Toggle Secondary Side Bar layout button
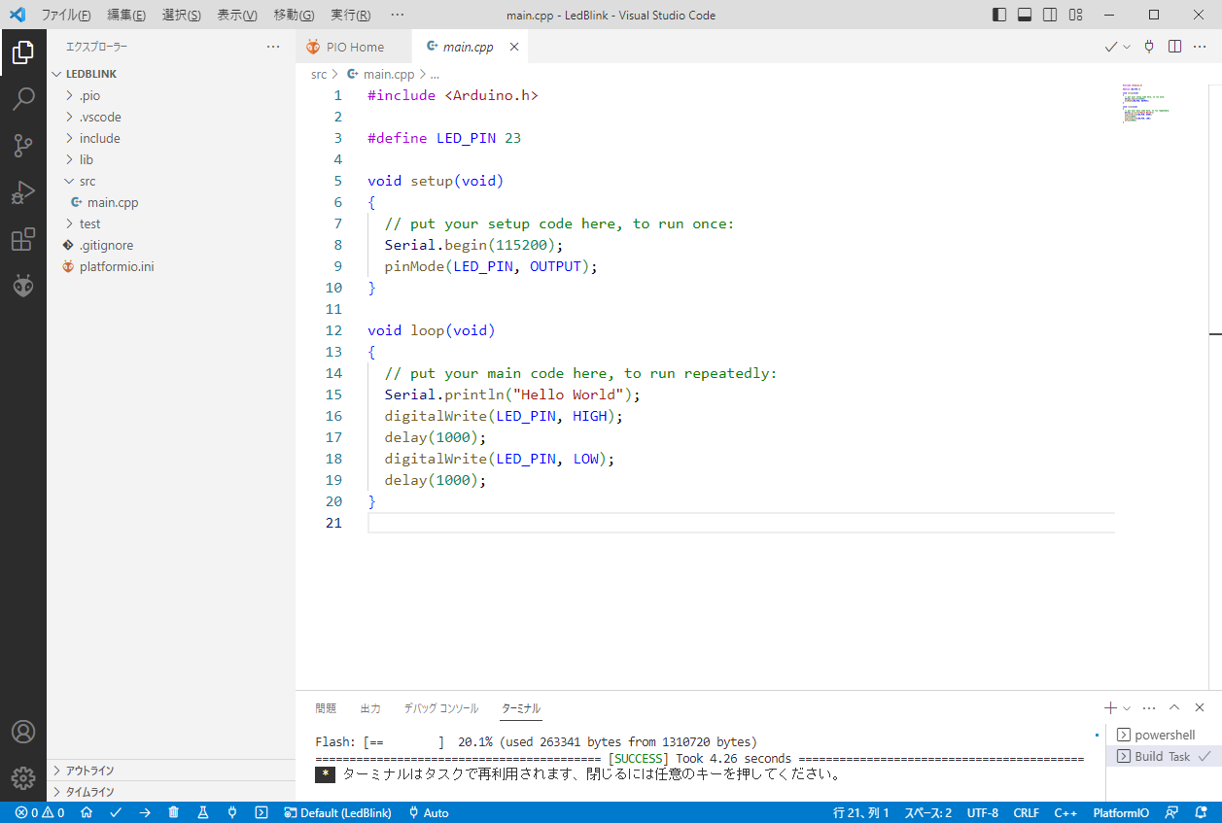 pyautogui.click(x=1050, y=15)
